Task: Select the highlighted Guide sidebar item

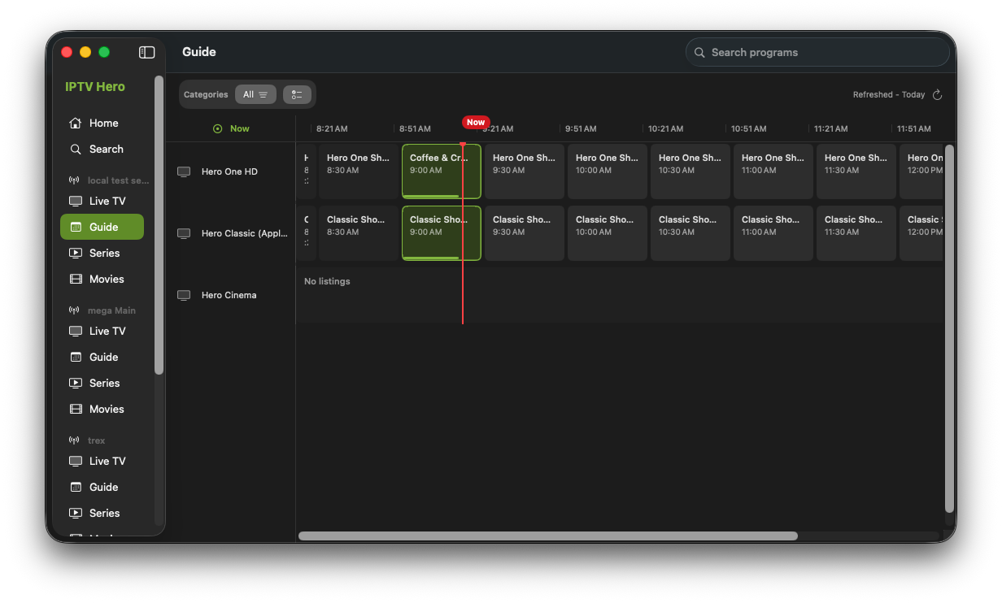Action: point(102,227)
